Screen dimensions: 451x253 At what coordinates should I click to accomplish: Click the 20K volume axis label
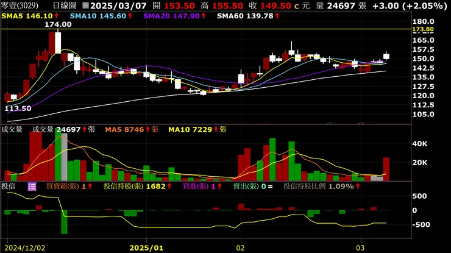[420, 163]
